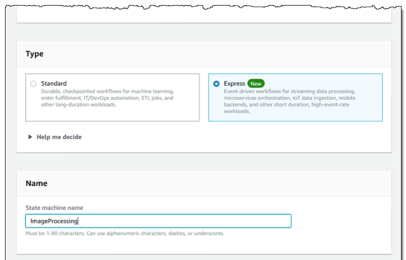Click the State machine name label
The height and width of the screenshot is (260, 406).
pos(54,208)
